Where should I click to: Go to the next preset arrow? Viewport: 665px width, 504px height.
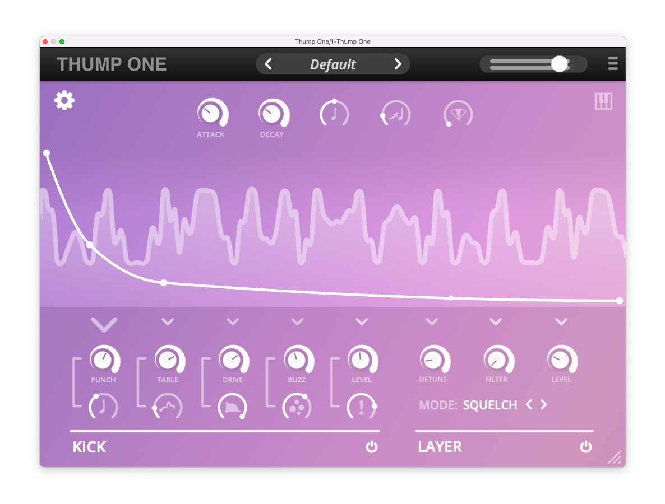[398, 64]
